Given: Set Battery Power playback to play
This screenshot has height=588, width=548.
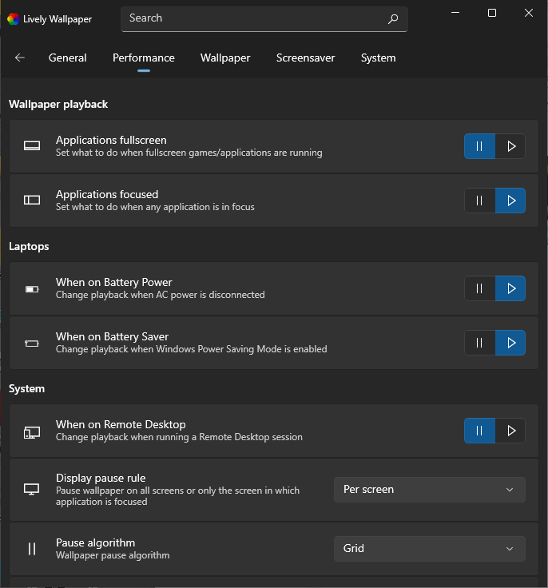Looking at the screenshot, I should 510,288.
